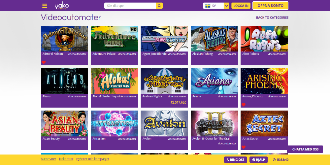Open the hamburger menu icon
This screenshot has height=165, width=330.
45,6
